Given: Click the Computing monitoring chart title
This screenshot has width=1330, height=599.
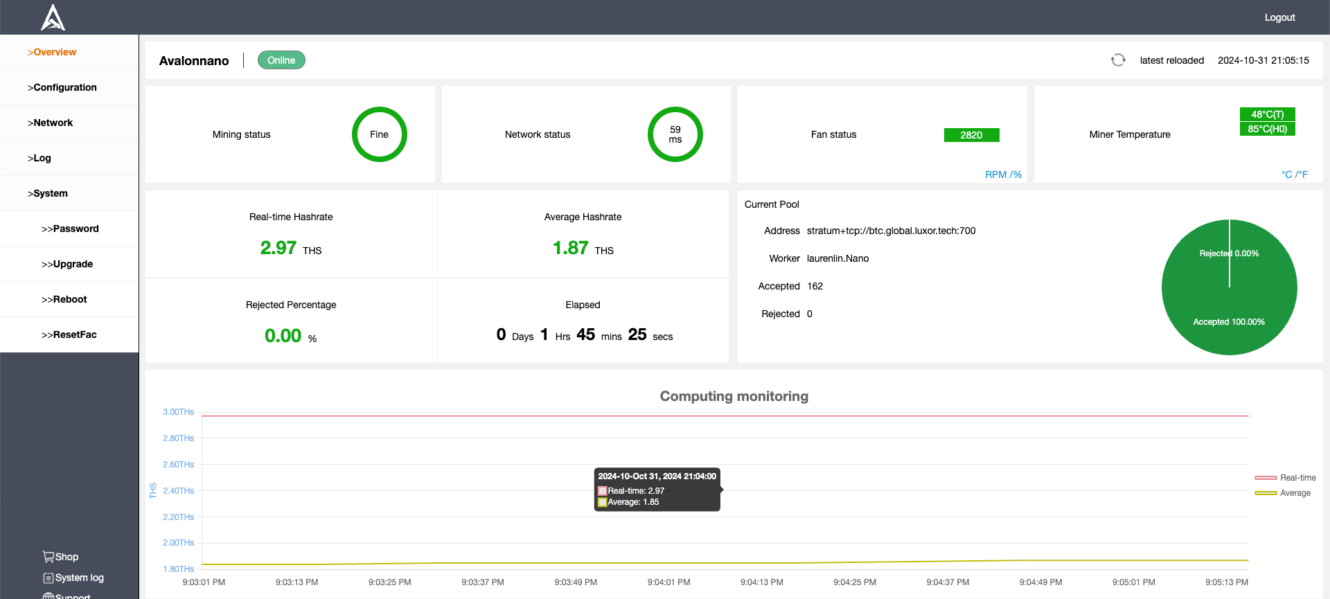Looking at the screenshot, I should 734,396.
